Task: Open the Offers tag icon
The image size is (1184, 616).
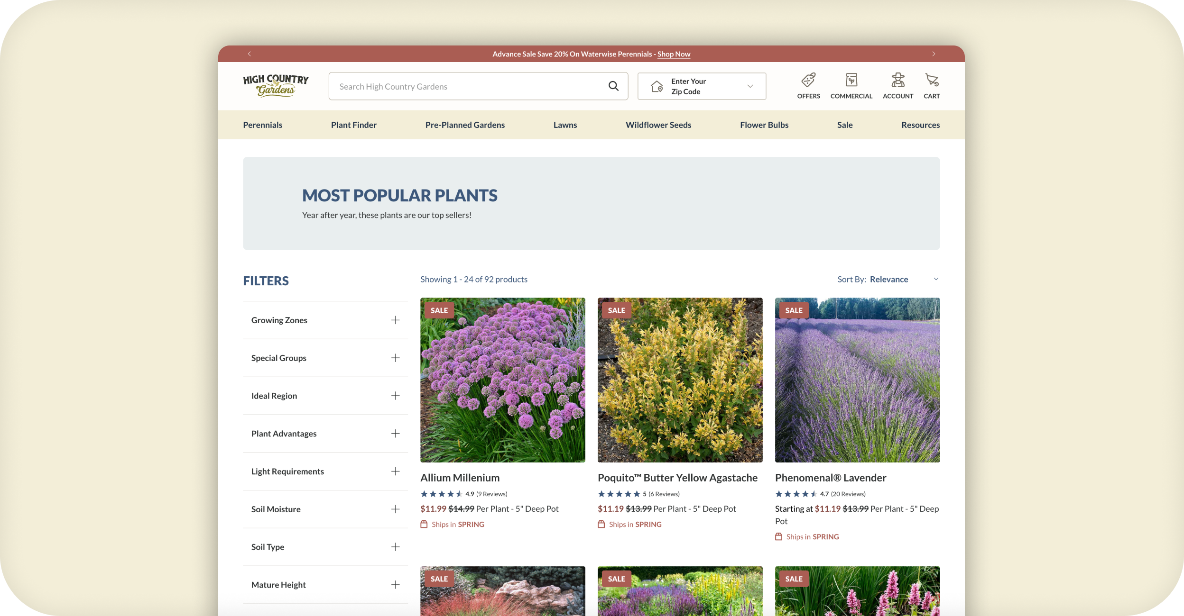Action: pos(808,81)
